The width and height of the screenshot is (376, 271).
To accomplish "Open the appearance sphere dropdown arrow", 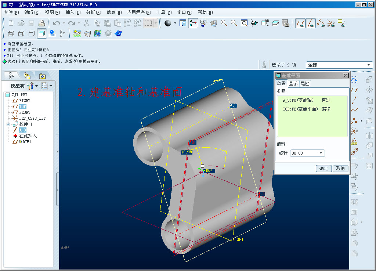I will (x=175, y=23).
